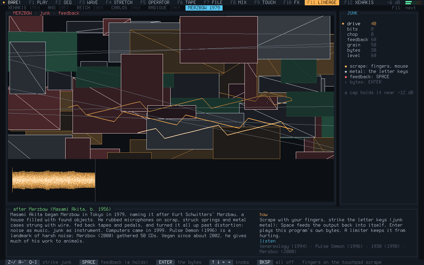Click the 'F11: next' hint text
Screen dimensions: 424x265
(404, 8)
